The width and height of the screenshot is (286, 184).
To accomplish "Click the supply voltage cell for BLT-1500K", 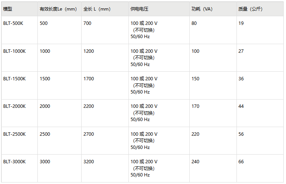I will pyautogui.click(x=144, y=85).
